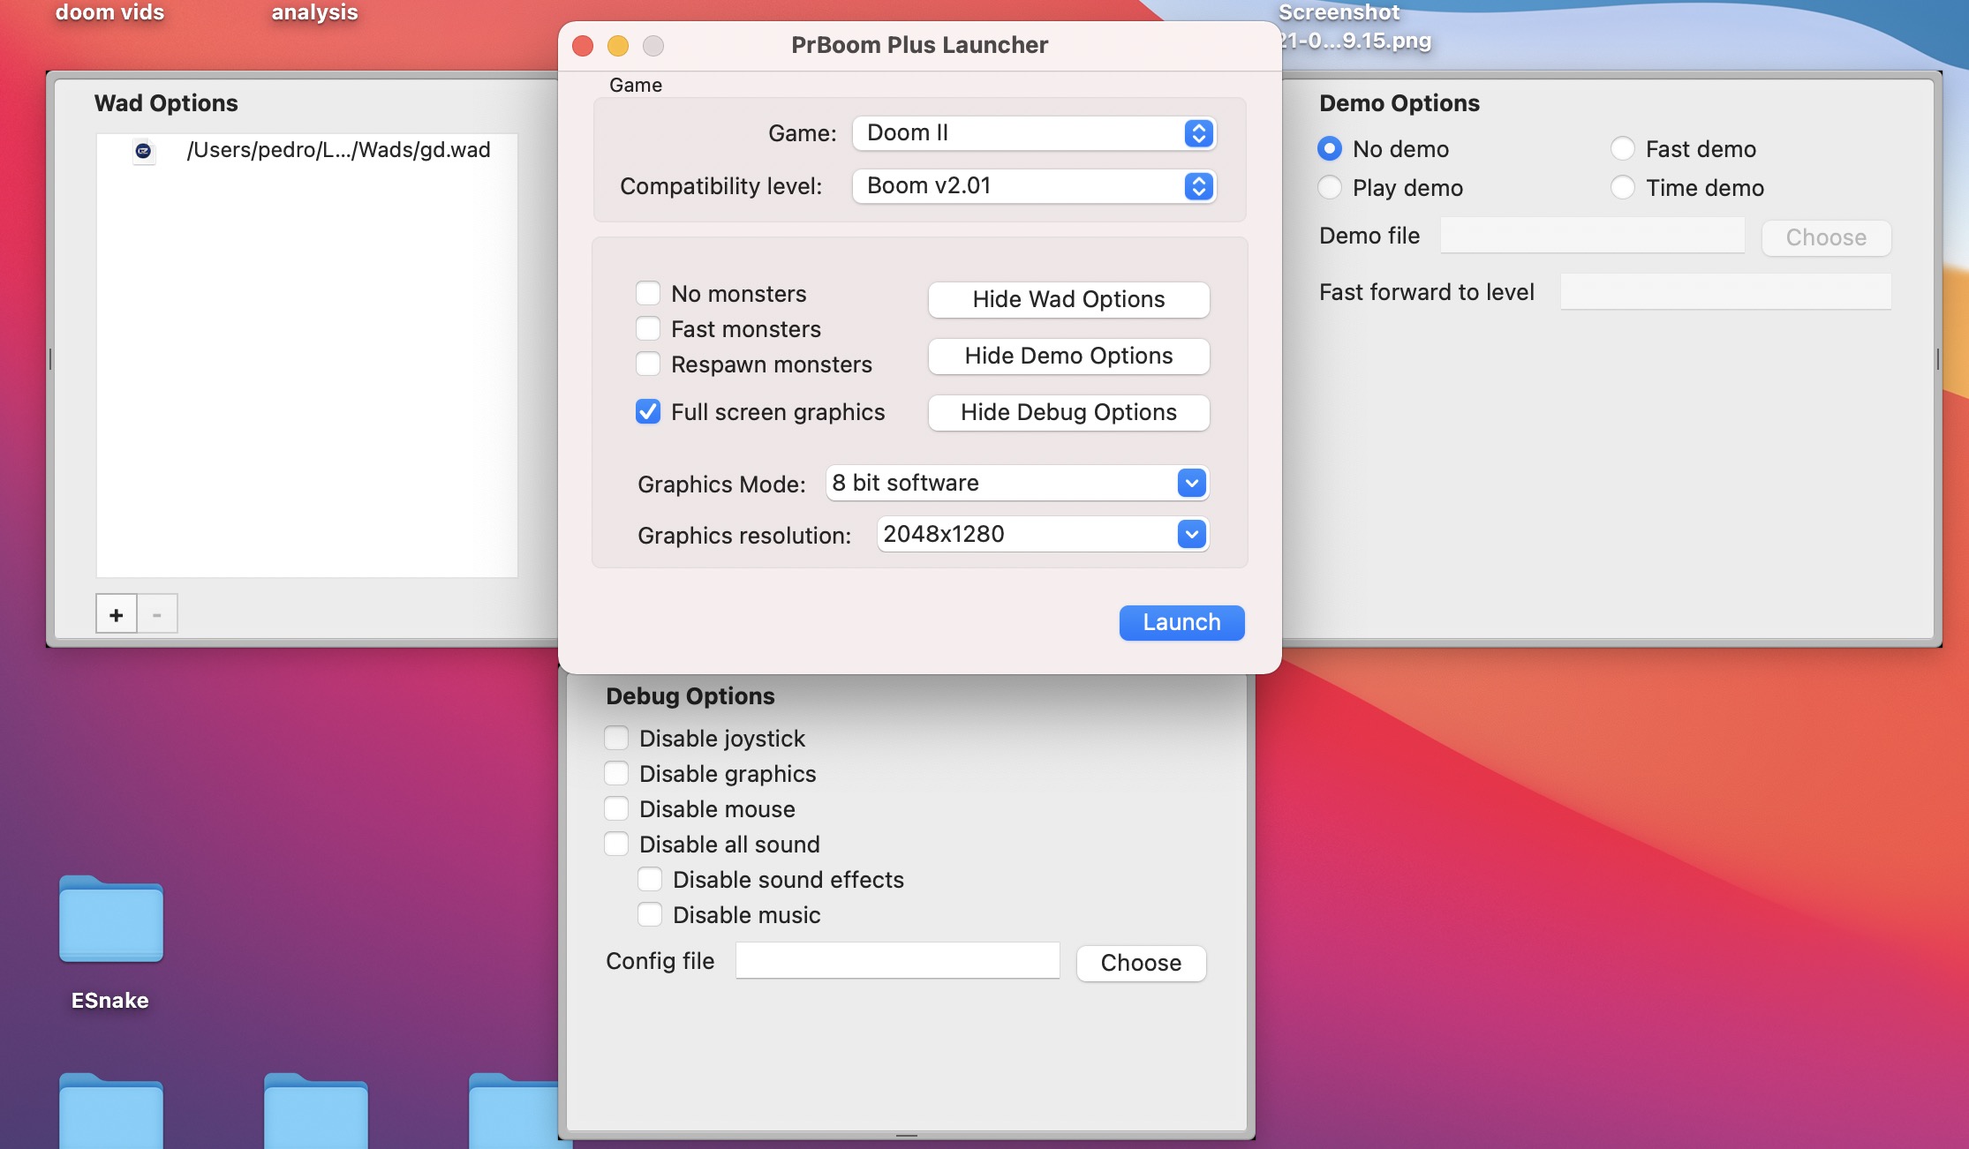Click the Hide Debug Options button
Viewport: 1969px width, 1149px height.
1068,412
